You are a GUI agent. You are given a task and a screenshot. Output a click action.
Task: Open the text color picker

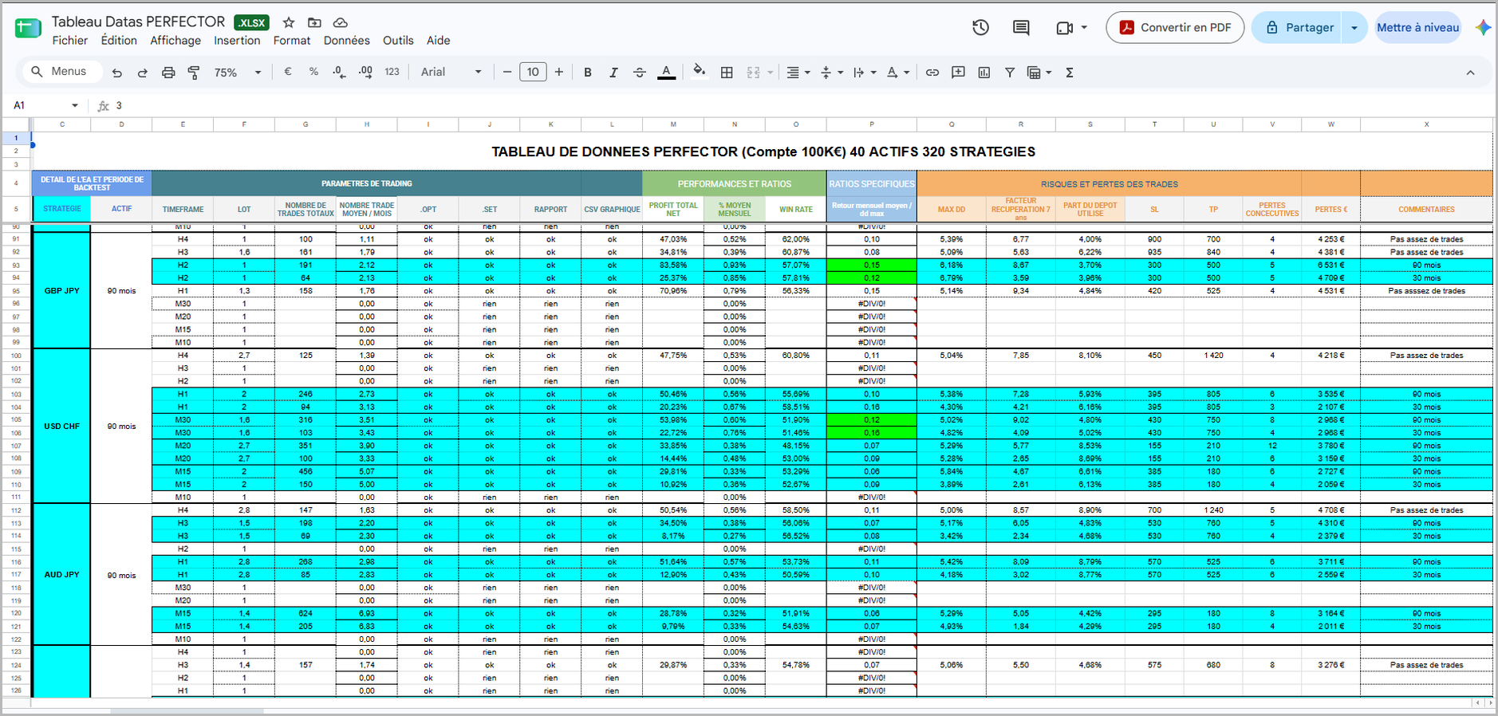667,73
